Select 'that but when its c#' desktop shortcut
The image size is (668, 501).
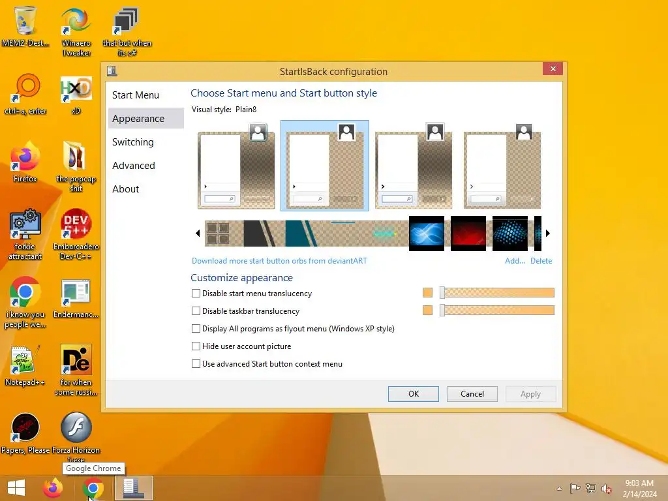[127, 31]
